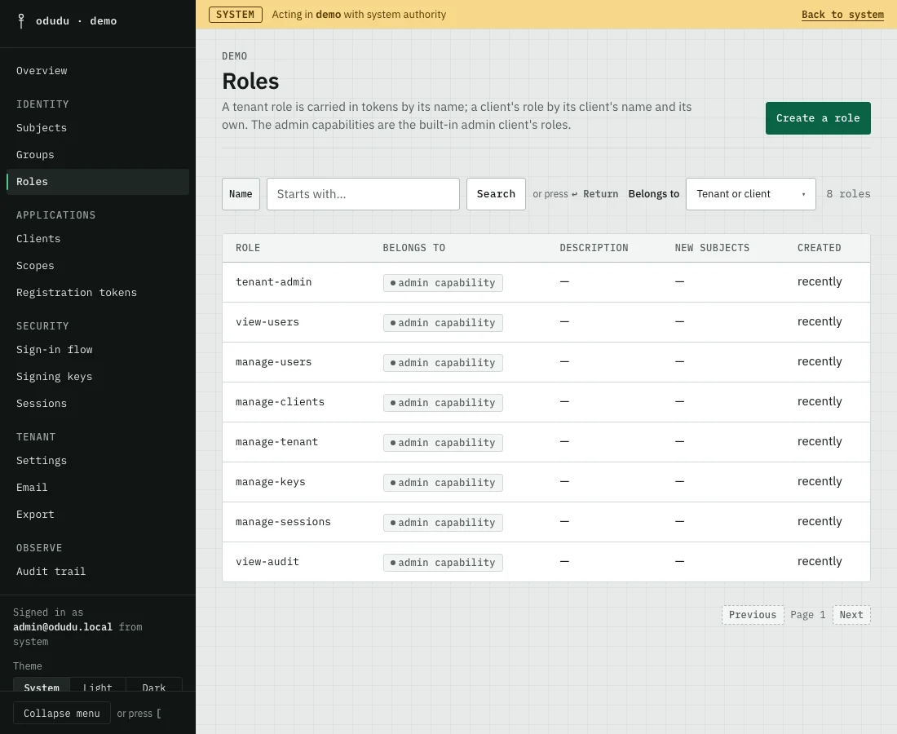Image resolution: width=897 pixels, height=734 pixels.
Task: Click the CREATED column header
Action: pyautogui.click(x=819, y=248)
